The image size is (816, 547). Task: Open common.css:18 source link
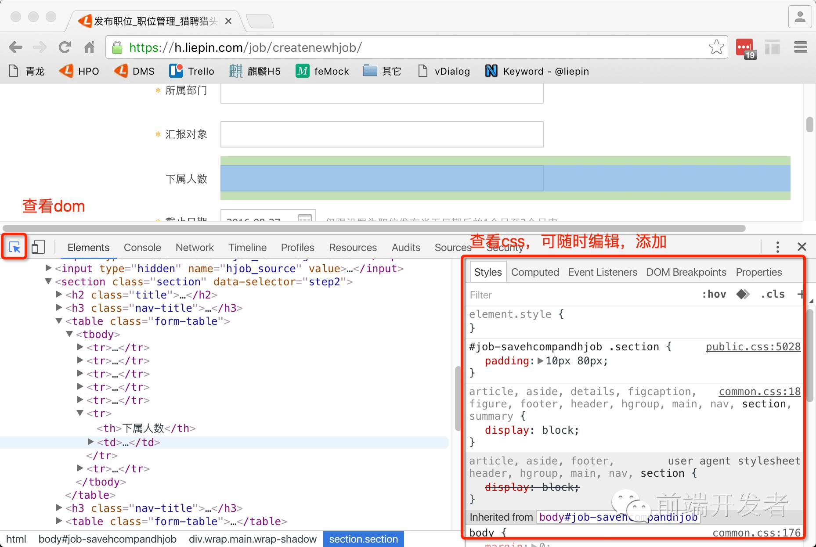tap(760, 391)
